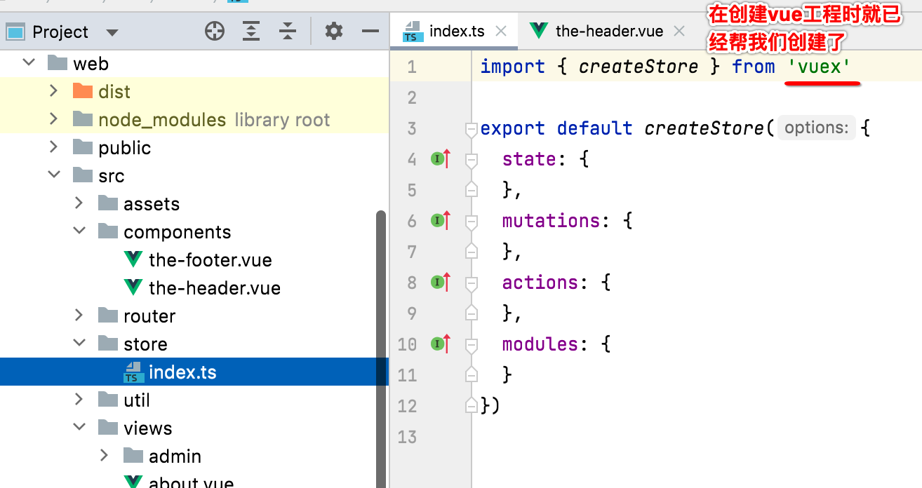The width and height of the screenshot is (922, 488).
Task: Click line number 13 in gutter
Action: coord(407,437)
